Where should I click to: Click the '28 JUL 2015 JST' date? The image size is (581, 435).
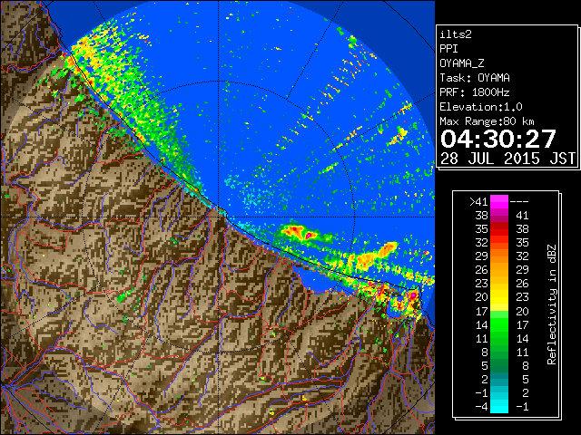pyautogui.click(x=507, y=159)
